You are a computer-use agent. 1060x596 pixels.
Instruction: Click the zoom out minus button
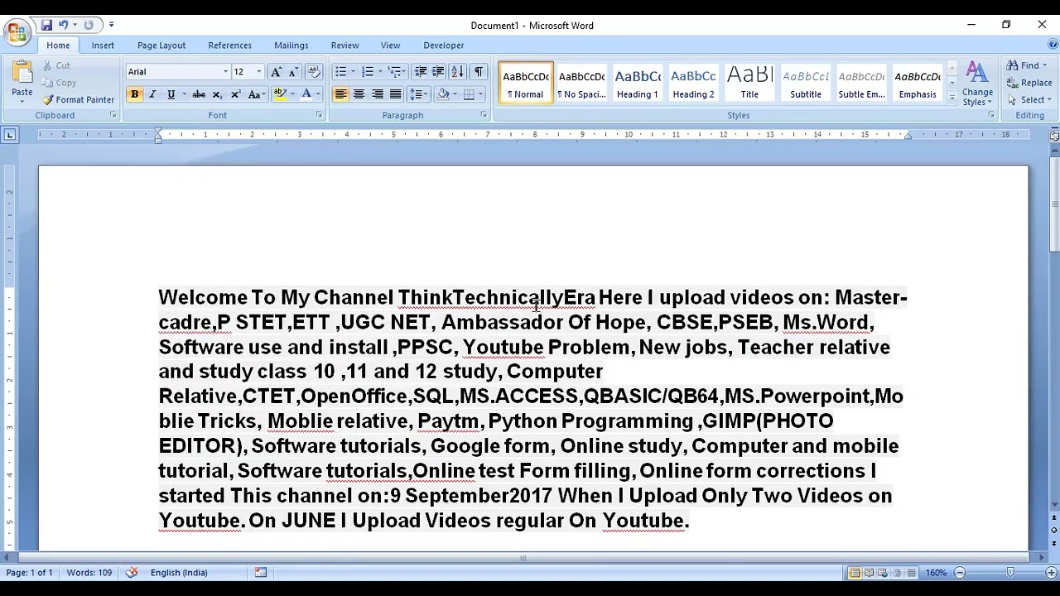960,573
